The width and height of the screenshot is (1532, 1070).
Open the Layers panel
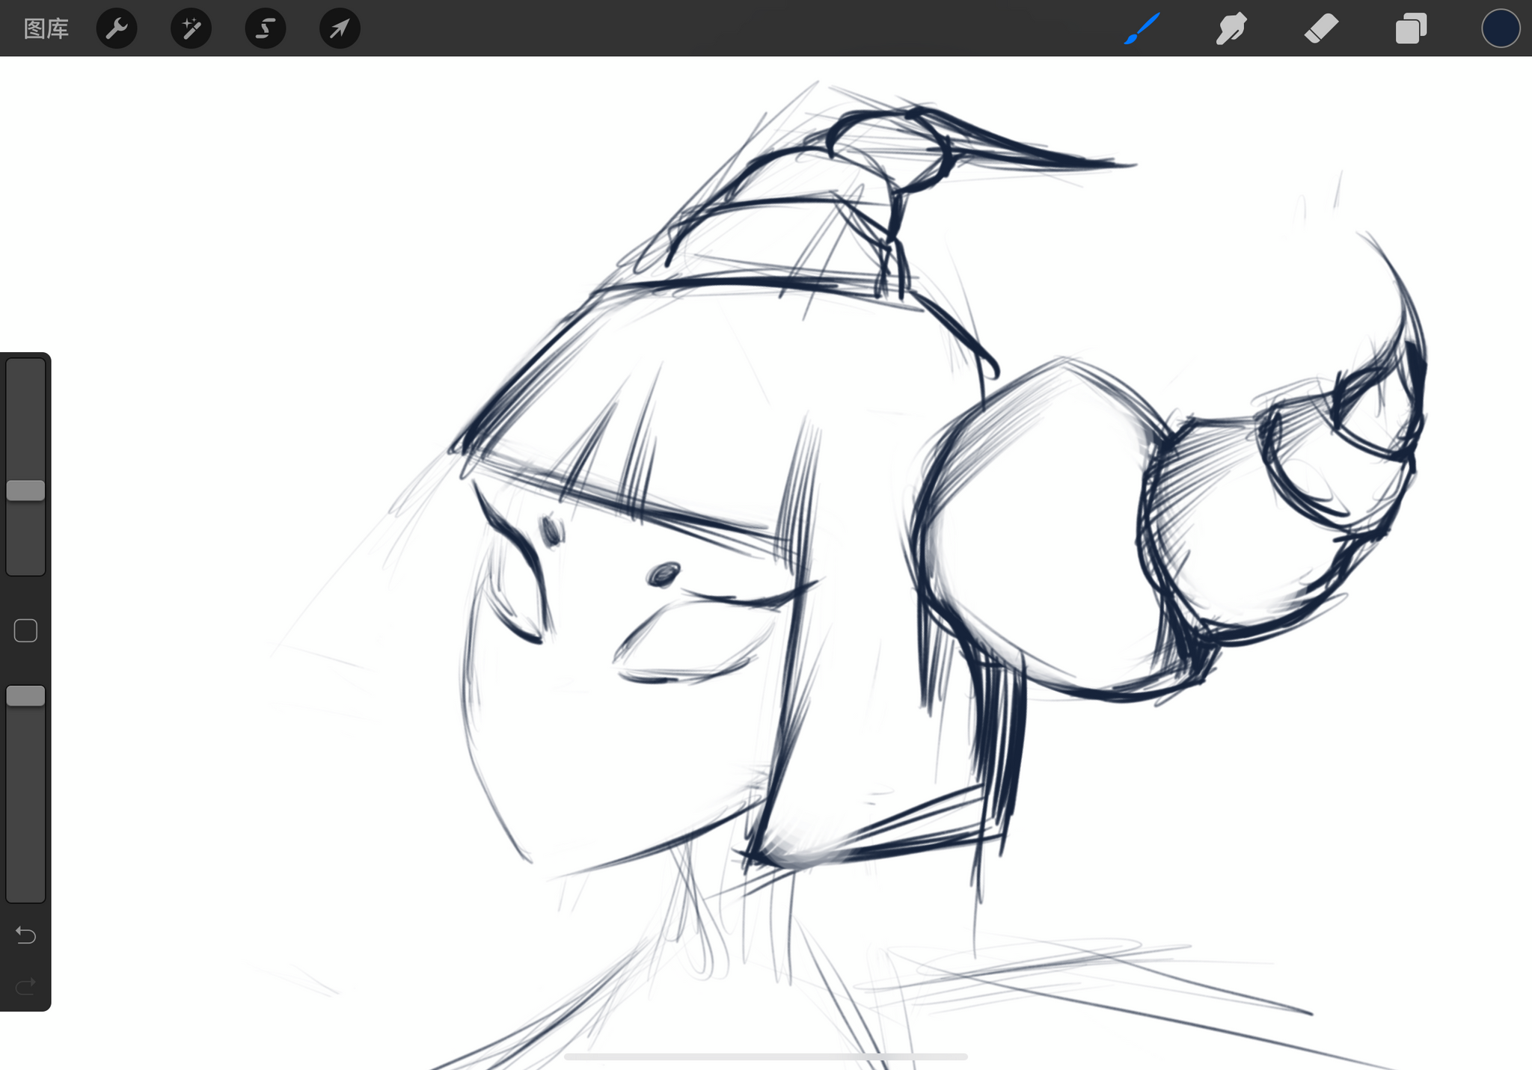[x=1411, y=28]
